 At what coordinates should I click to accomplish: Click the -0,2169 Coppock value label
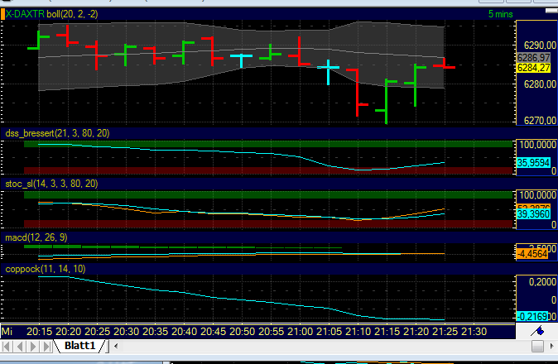pyautogui.click(x=532, y=316)
